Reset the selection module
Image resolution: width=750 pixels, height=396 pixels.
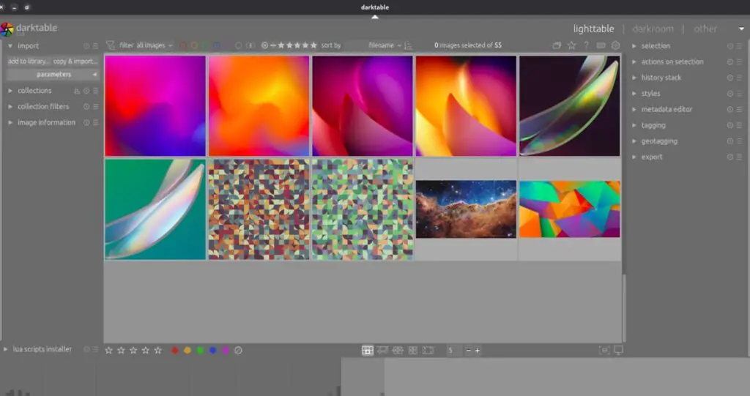pyautogui.click(x=730, y=46)
